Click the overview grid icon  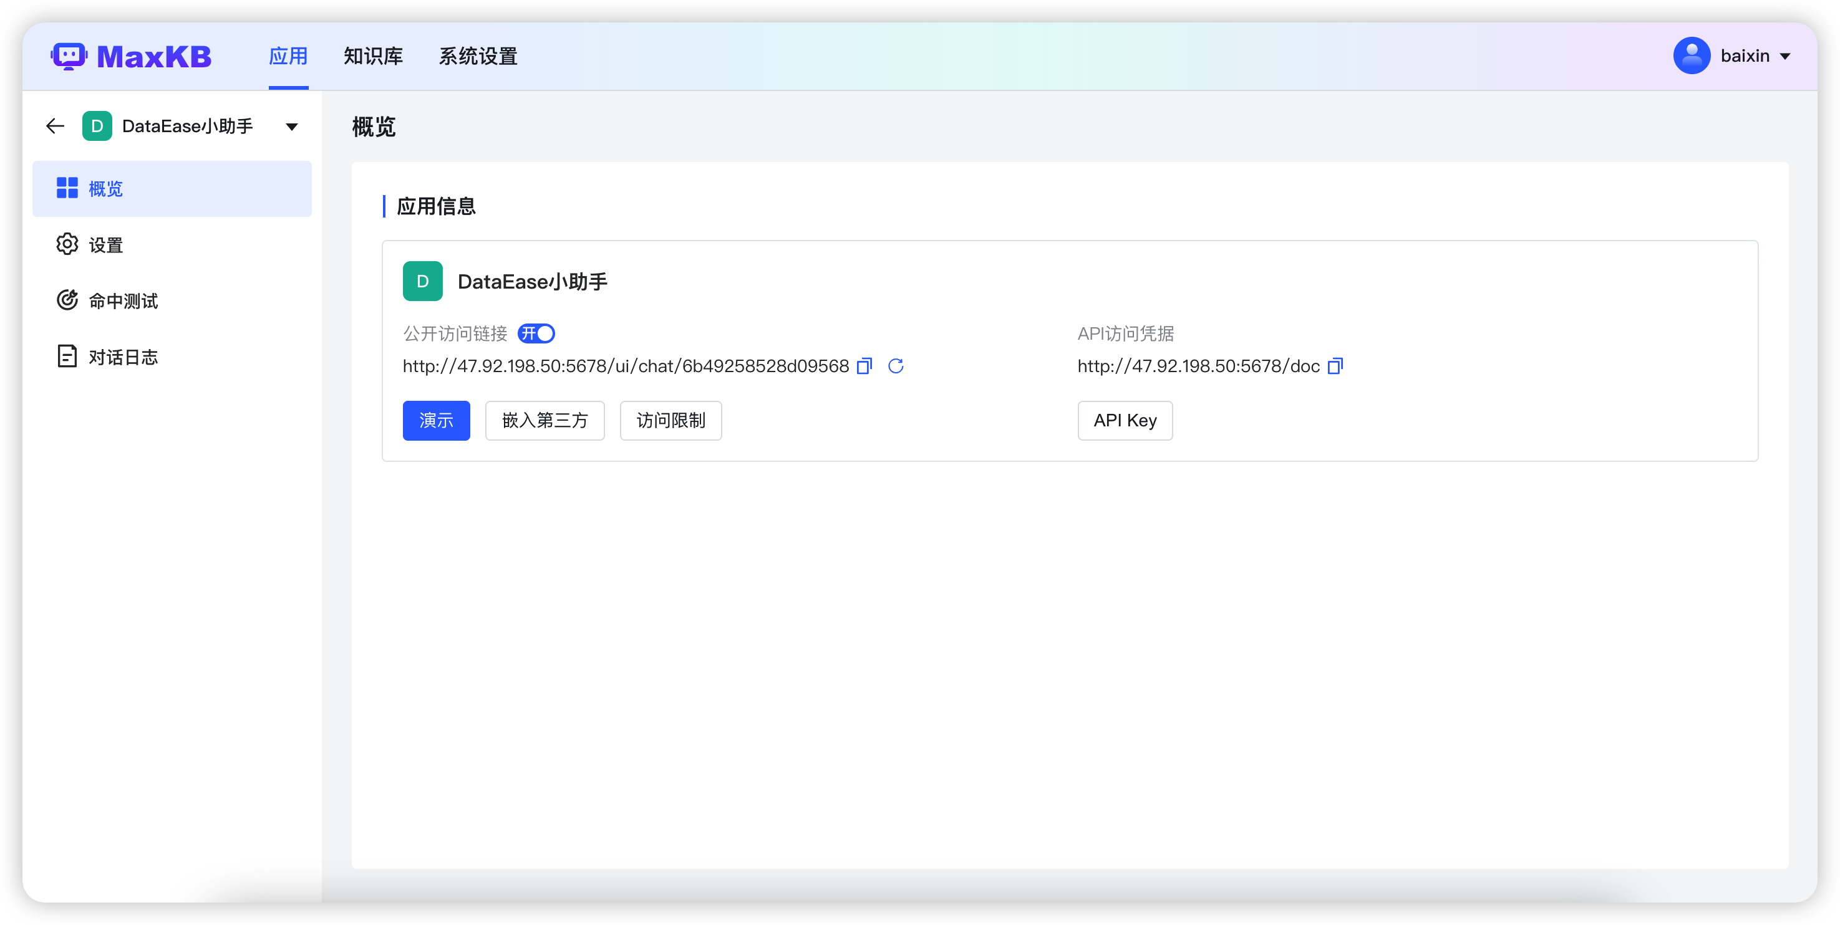pyautogui.click(x=67, y=188)
